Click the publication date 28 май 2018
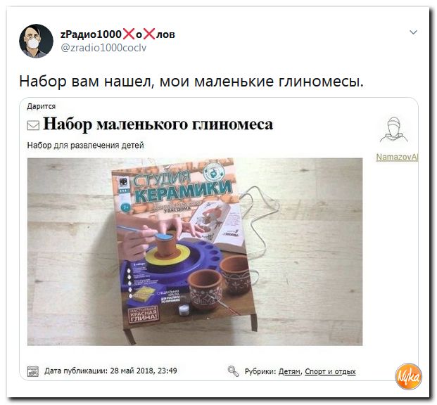 click(x=144, y=371)
